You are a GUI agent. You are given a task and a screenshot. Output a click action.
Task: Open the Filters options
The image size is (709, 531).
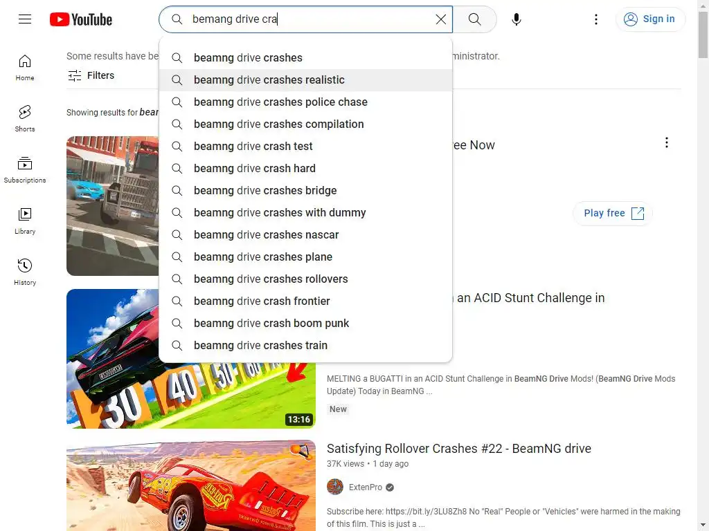coord(91,75)
